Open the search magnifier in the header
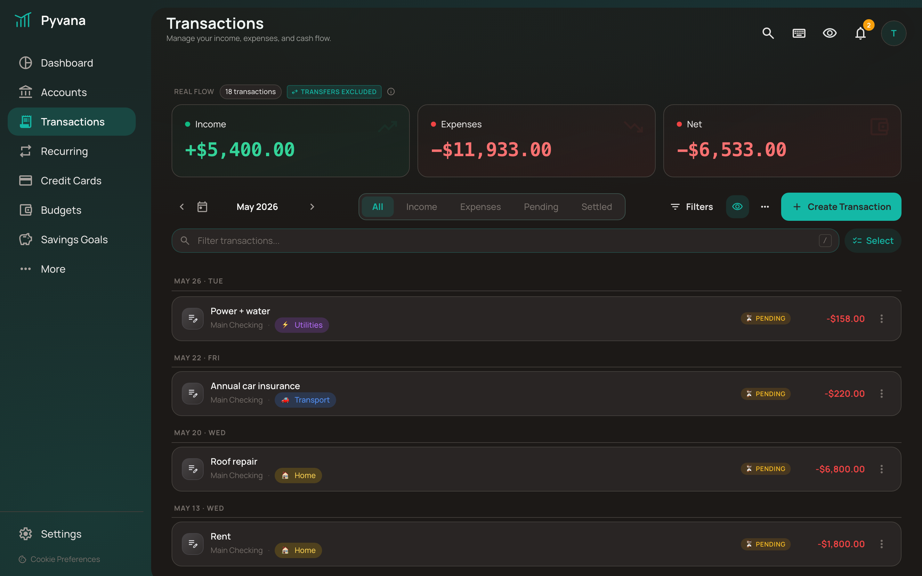The image size is (922, 576). (768, 33)
